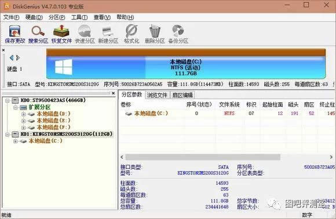This screenshot has width=336, height=219.
Task: Go to next disk with right arrow
Action: pos(18,58)
